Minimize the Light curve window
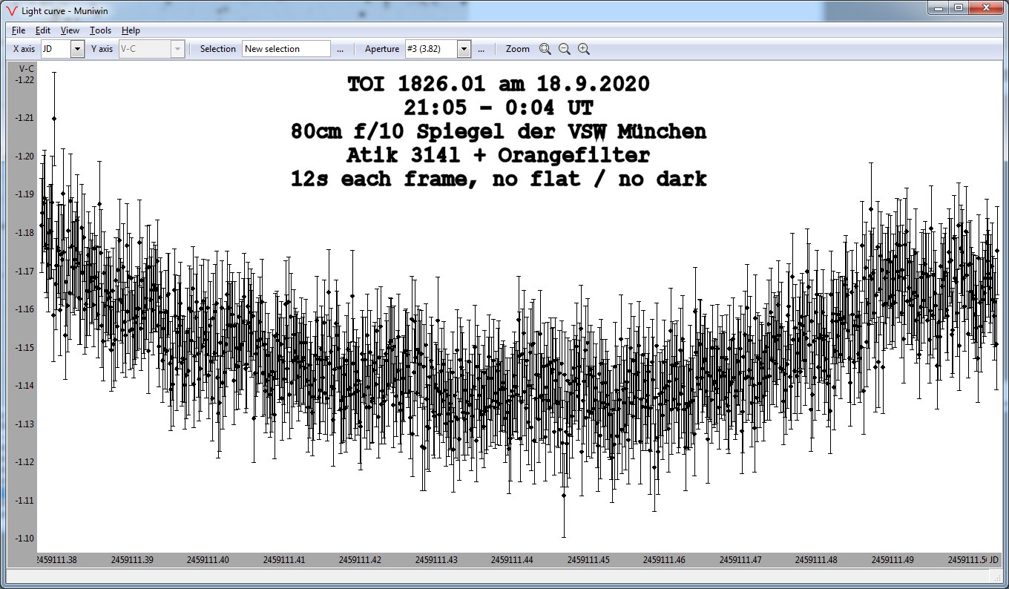 pyautogui.click(x=940, y=8)
